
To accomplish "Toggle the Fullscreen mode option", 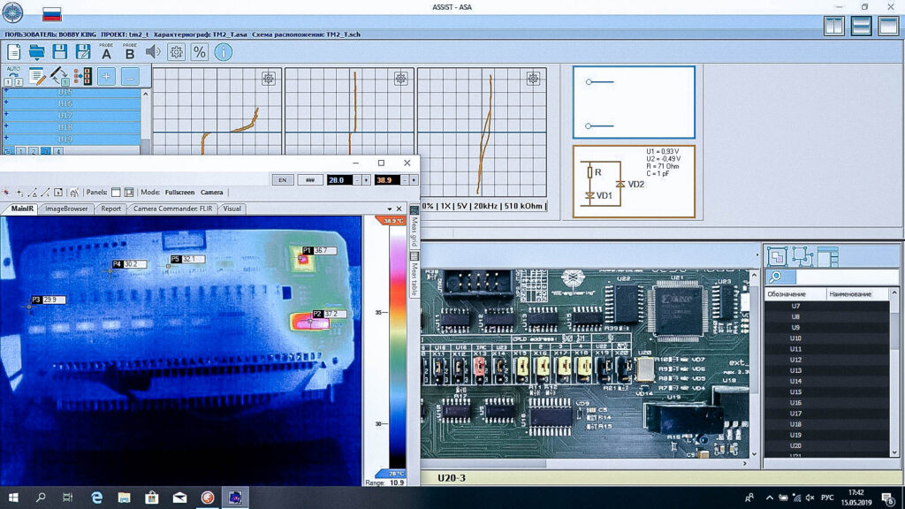I will click(x=179, y=192).
